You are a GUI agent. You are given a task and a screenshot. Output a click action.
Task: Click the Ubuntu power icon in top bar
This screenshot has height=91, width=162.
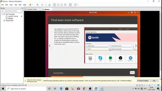[135, 12]
